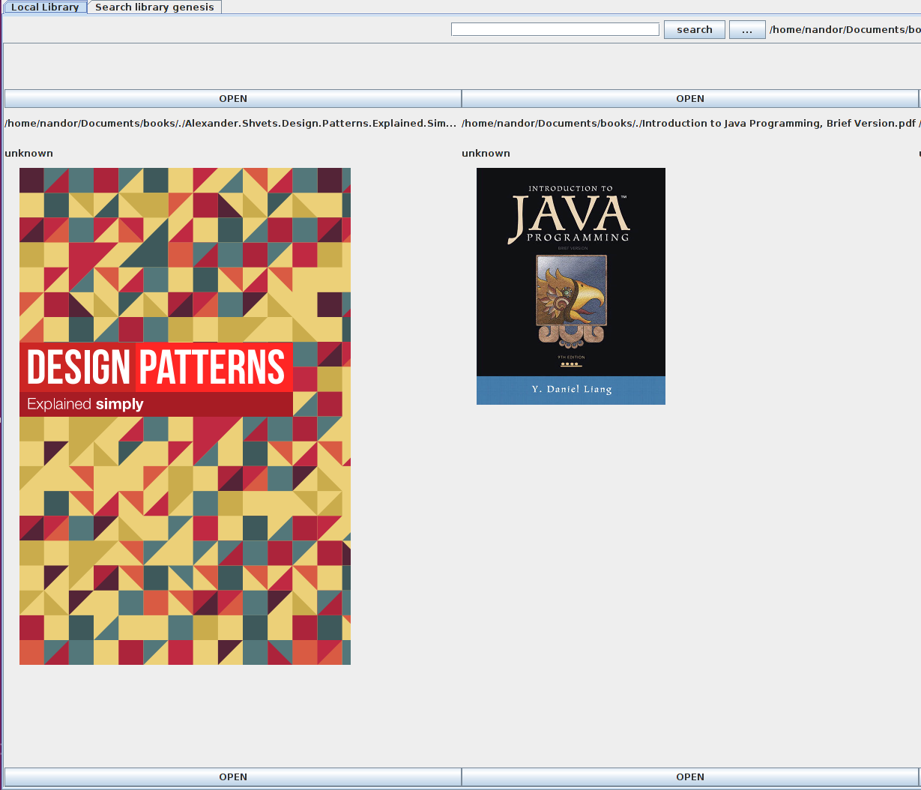Switch to the Local Library tab

coord(45,7)
